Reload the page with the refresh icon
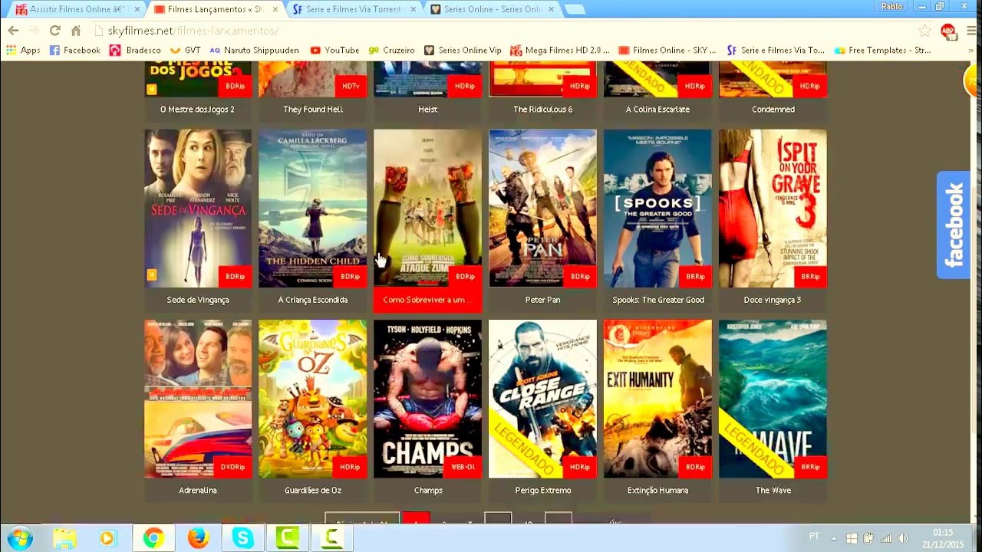 pos(54,31)
